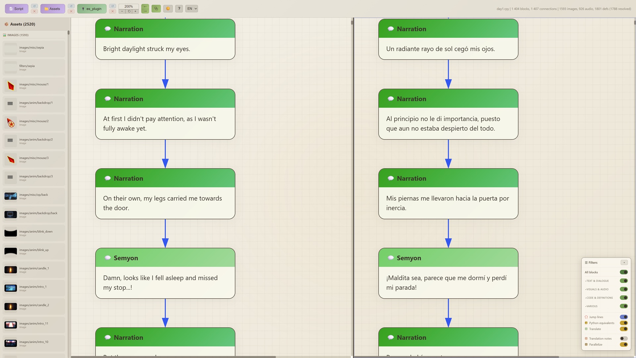Click the Jump lines dashed red icon

[586, 317]
